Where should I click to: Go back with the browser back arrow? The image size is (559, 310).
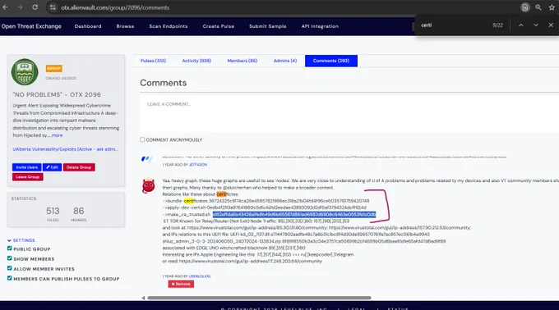click(6, 7)
